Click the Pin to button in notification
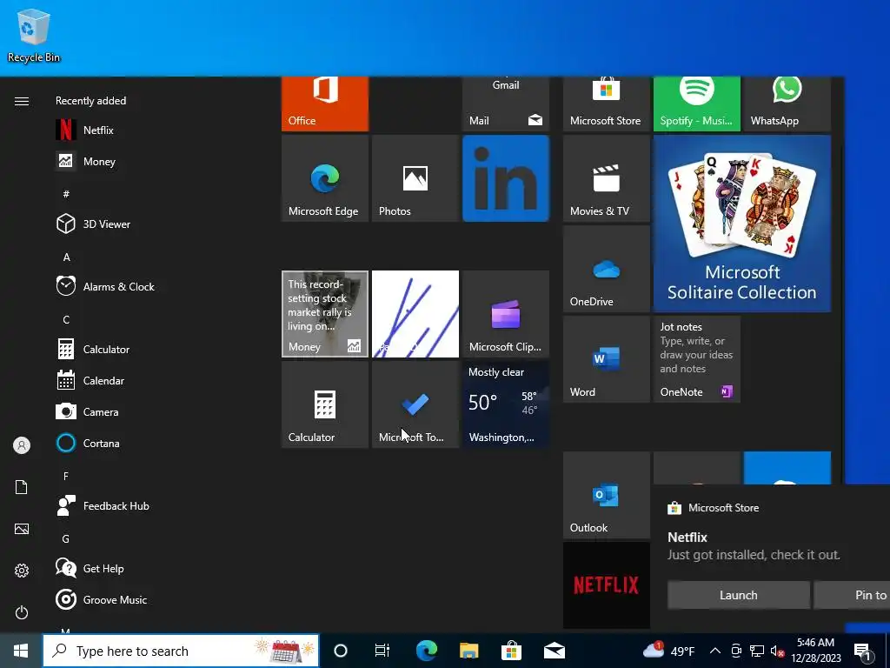Image resolution: width=890 pixels, height=668 pixels. tap(852, 595)
